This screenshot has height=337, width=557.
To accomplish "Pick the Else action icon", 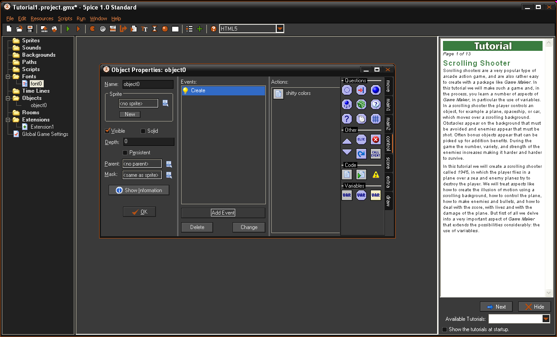I will point(361,139).
